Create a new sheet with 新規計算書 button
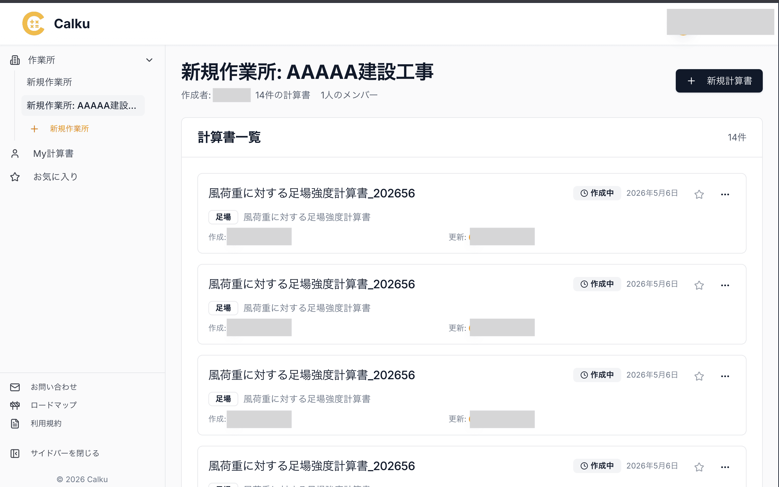The height and width of the screenshot is (487, 779). 719,81
